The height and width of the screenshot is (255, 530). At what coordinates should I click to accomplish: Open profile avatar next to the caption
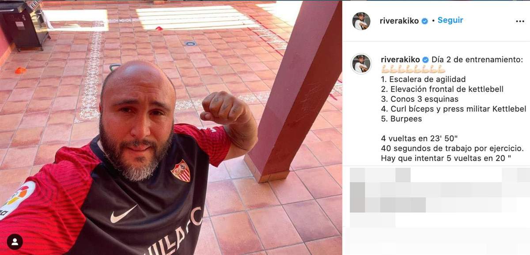coord(361,64)
